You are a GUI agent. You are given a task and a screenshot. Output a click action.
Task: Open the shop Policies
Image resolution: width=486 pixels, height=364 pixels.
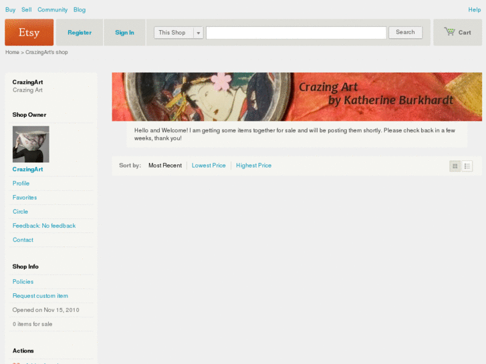point(23,282)
